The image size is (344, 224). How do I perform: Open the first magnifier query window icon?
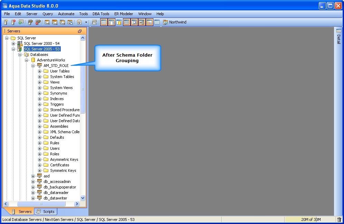coord(47,22)
